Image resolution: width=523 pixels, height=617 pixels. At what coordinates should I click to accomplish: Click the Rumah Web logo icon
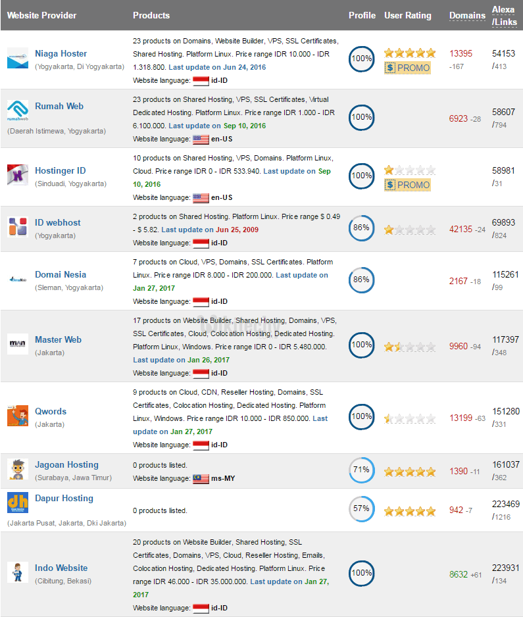[x=18, y=111]
